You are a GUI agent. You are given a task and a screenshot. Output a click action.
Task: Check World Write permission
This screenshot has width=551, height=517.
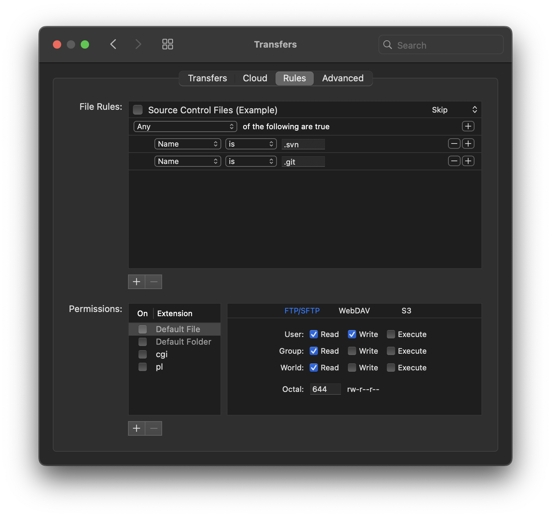(x=352, y=368)
